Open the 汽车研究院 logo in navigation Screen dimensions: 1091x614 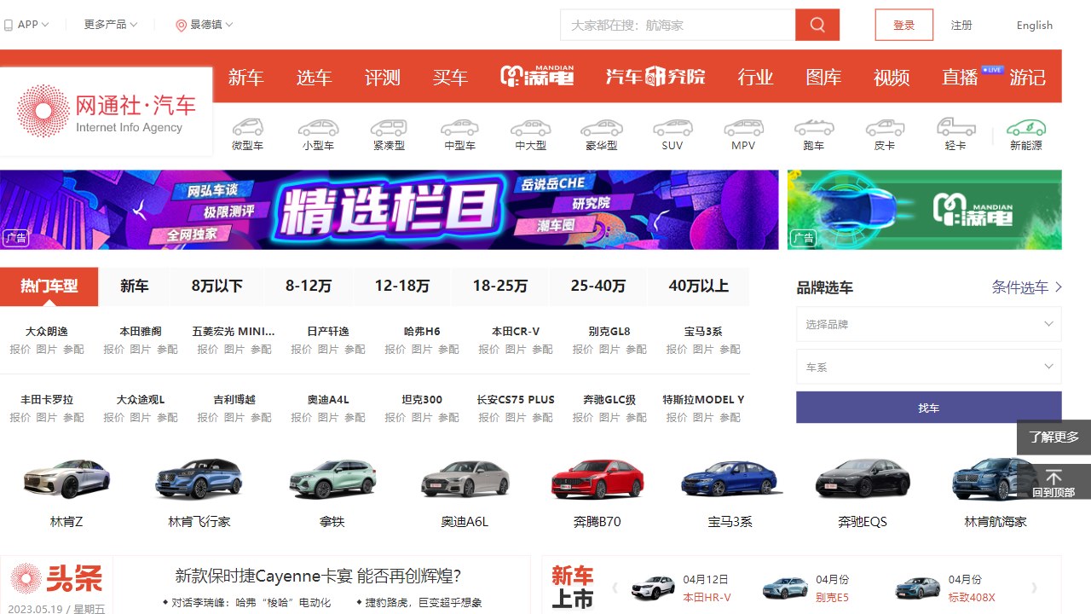click(655, 77)
